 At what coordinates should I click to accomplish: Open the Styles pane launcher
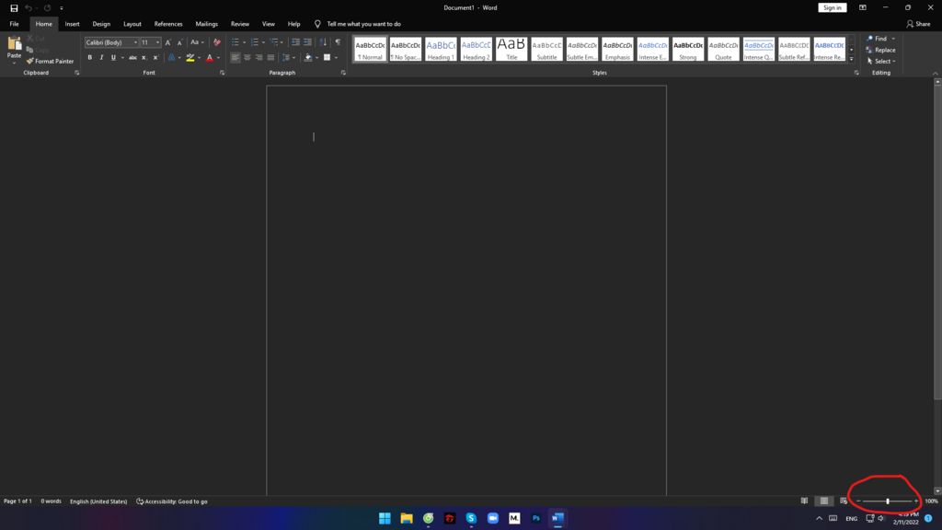[x=856, y=73]
